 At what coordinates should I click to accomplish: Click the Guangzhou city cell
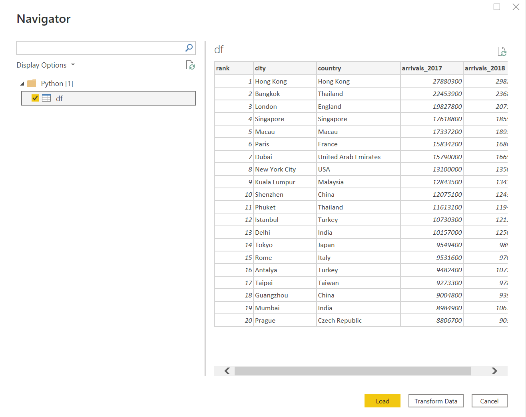click(285, 295)
